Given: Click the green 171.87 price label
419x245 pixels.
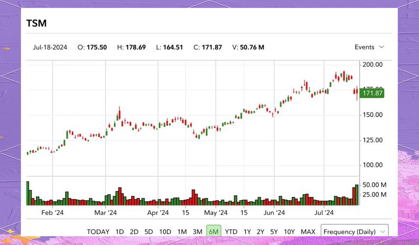Looking at the screenshot, I should 372,93.
